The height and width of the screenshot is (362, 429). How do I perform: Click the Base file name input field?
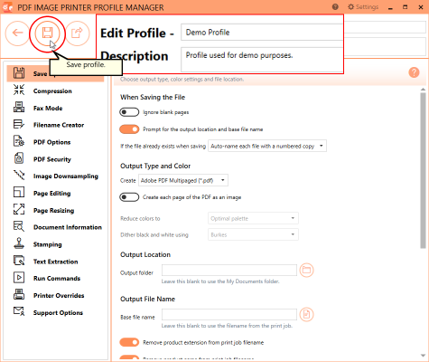(x=229, y=314)
